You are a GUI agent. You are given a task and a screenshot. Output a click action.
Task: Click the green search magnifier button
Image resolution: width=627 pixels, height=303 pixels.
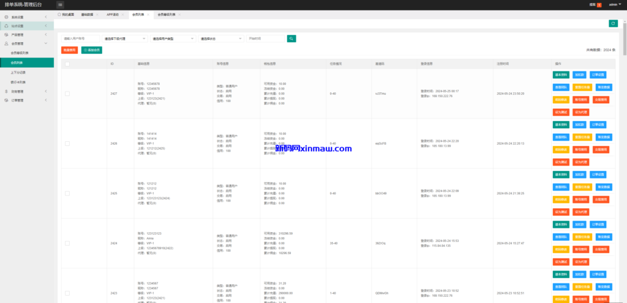291,38
